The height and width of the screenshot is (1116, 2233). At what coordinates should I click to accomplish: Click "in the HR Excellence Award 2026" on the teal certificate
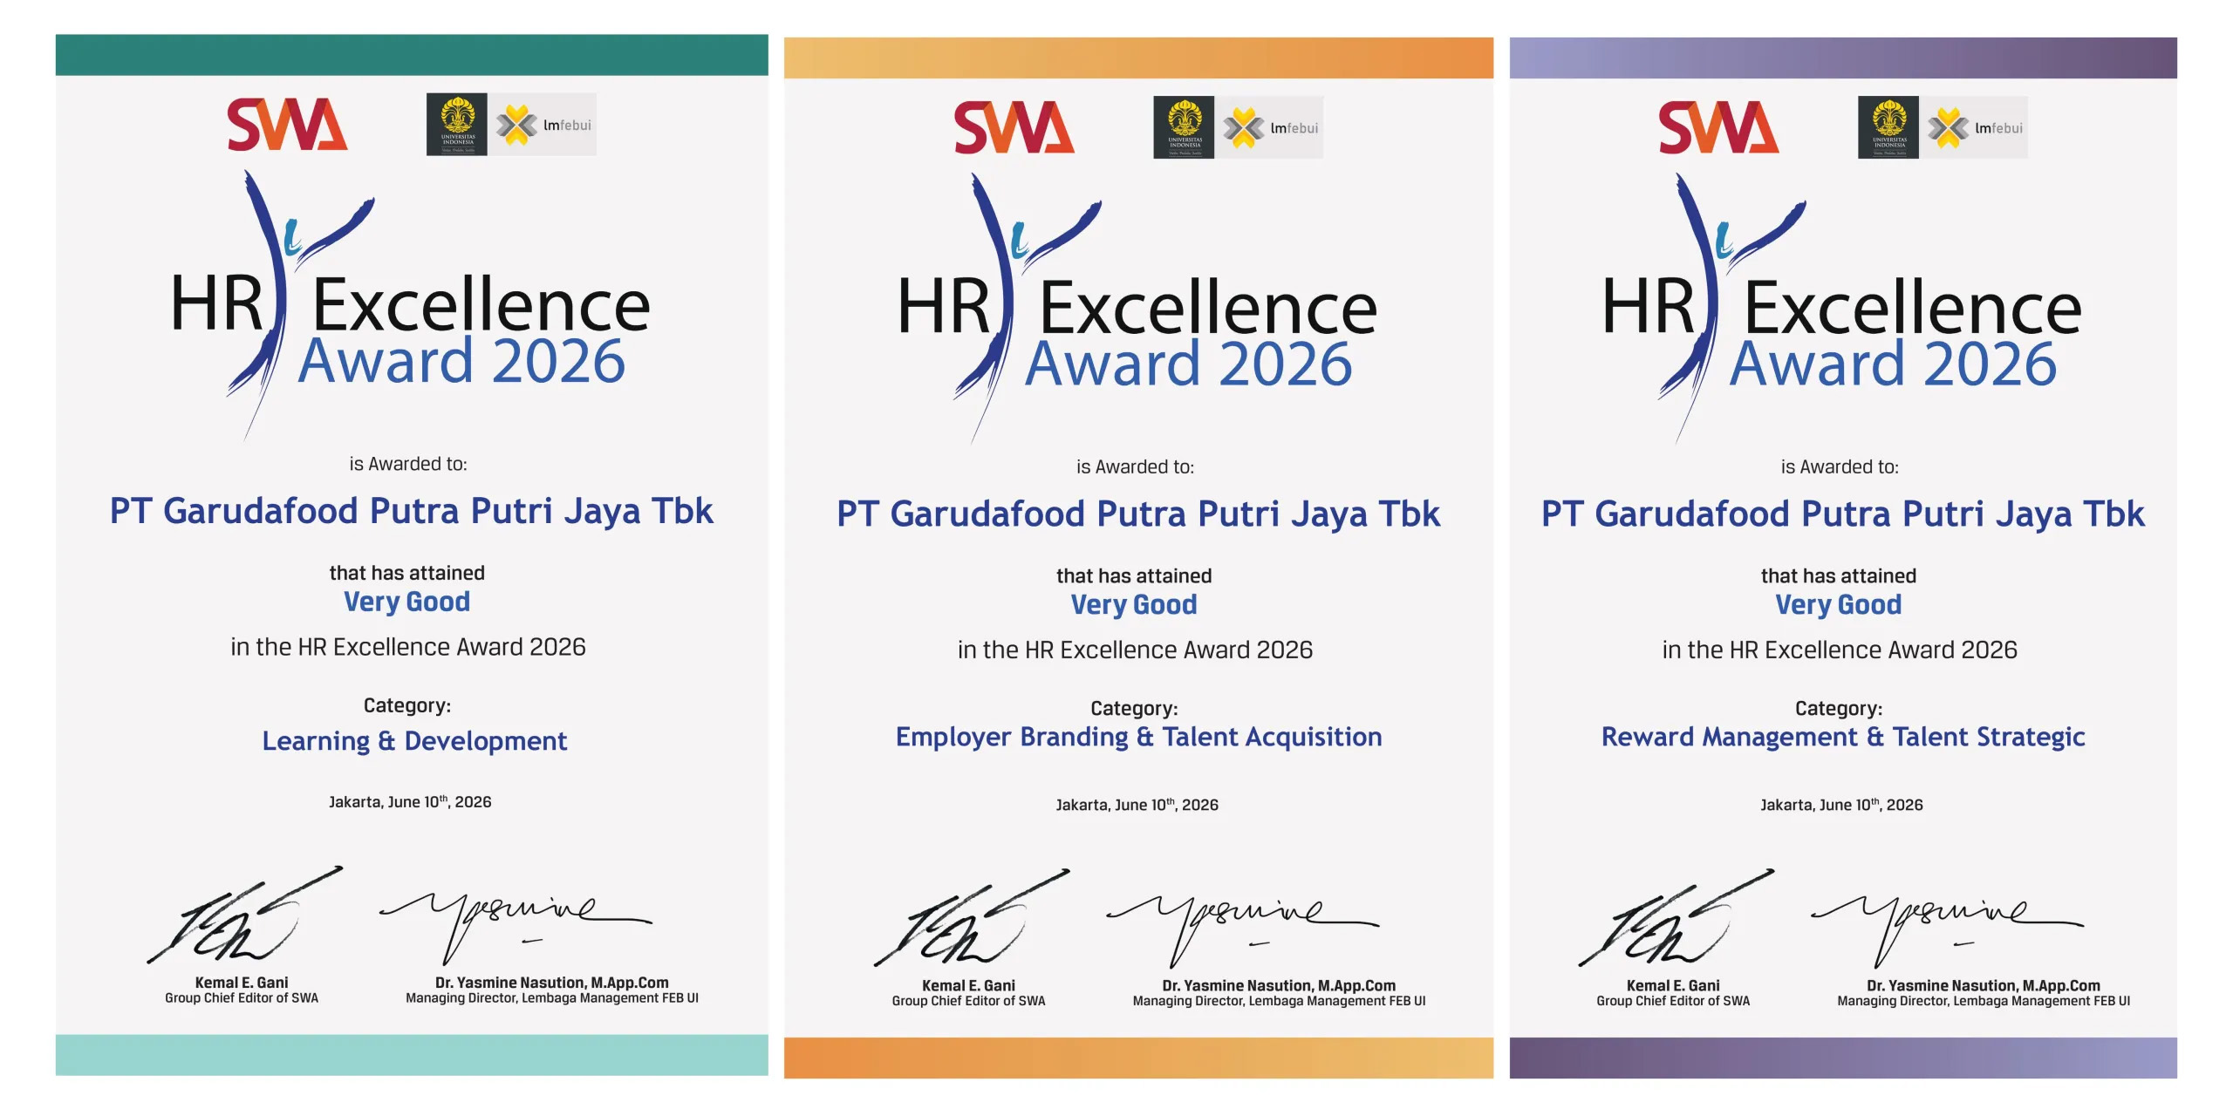coord(408,647)
